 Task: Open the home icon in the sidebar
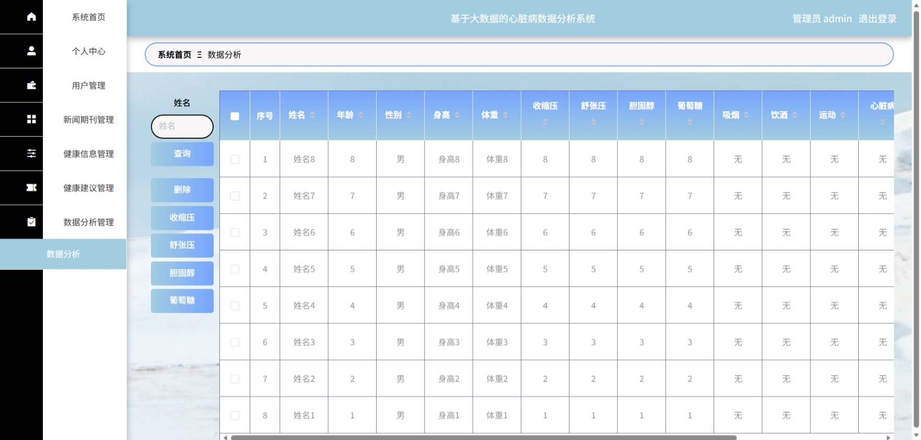pyautogui.click(x=31, y=17)
